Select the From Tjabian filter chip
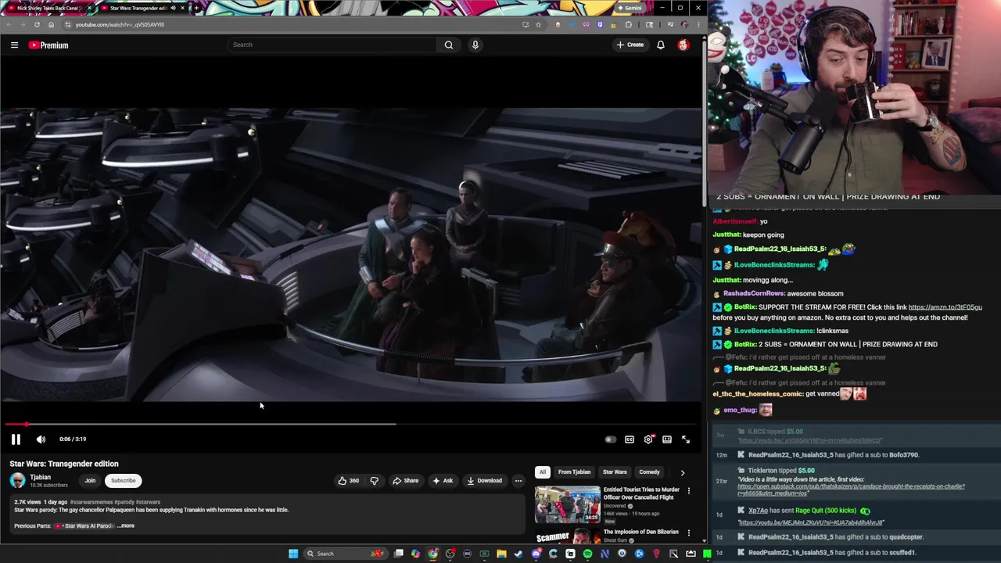The width and height of the screenshot is (1001, 563). coord(574,472)
